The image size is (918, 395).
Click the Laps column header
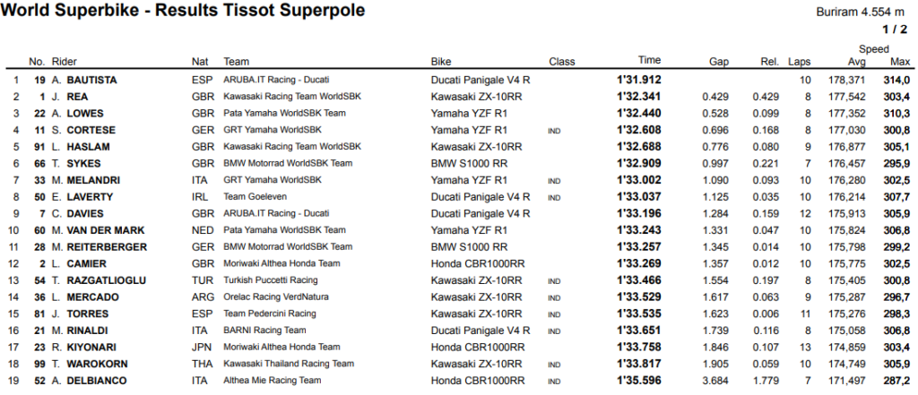pos(799,62)
